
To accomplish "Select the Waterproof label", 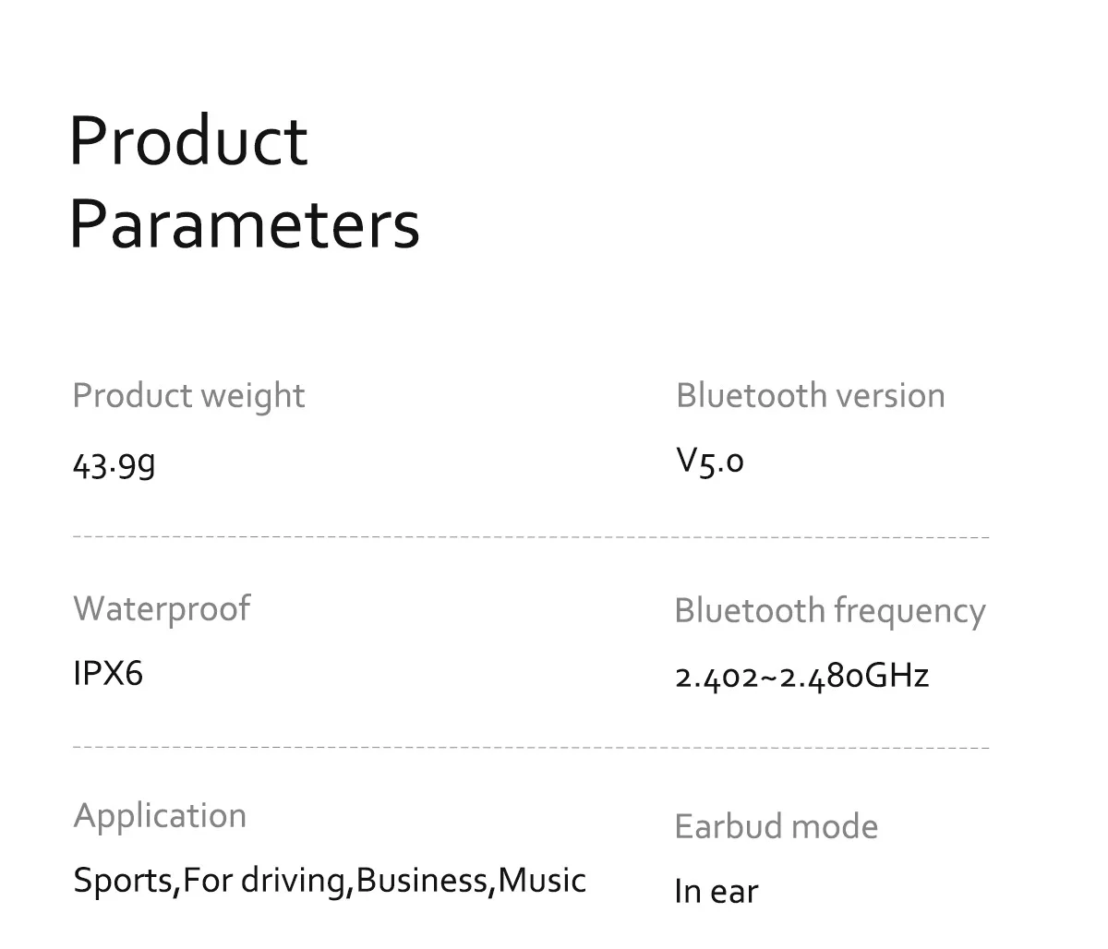I will (x=162, y=609).
